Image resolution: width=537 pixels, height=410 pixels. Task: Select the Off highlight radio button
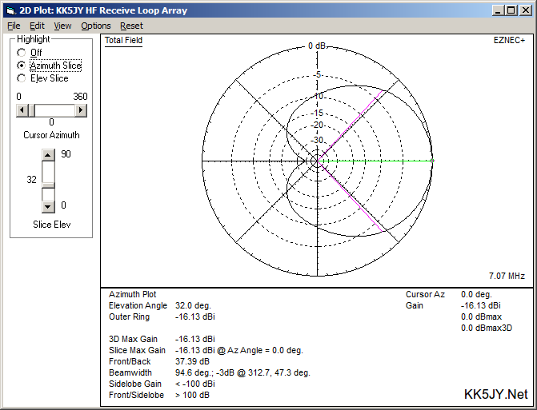[x=22, y=53]
